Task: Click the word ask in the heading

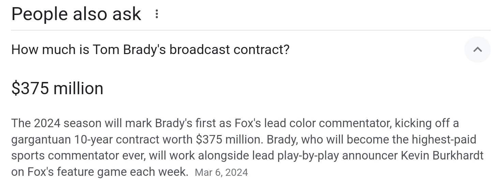Action: [x=128, y=14]
